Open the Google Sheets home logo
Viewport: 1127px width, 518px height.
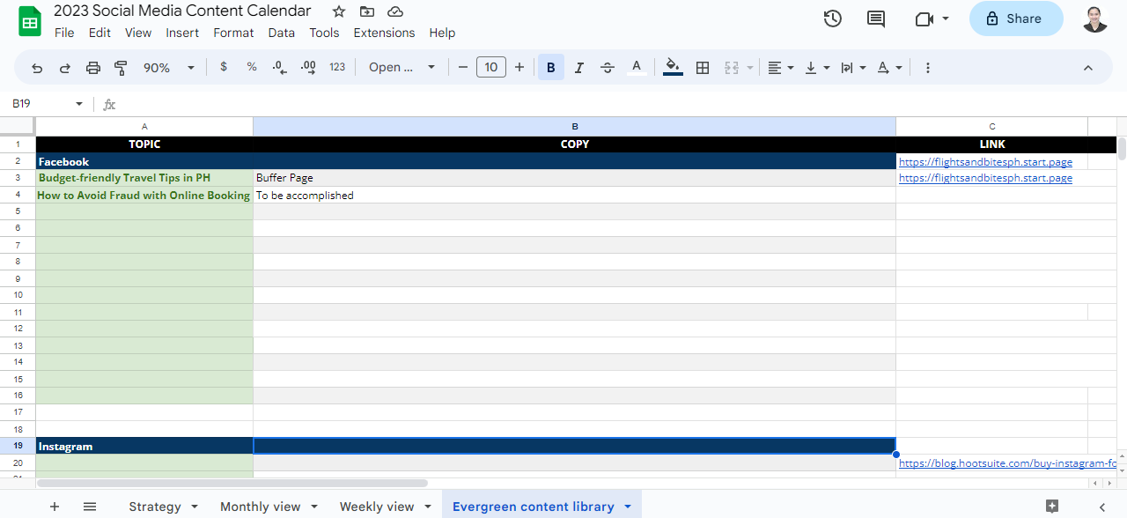click(30, 19)
